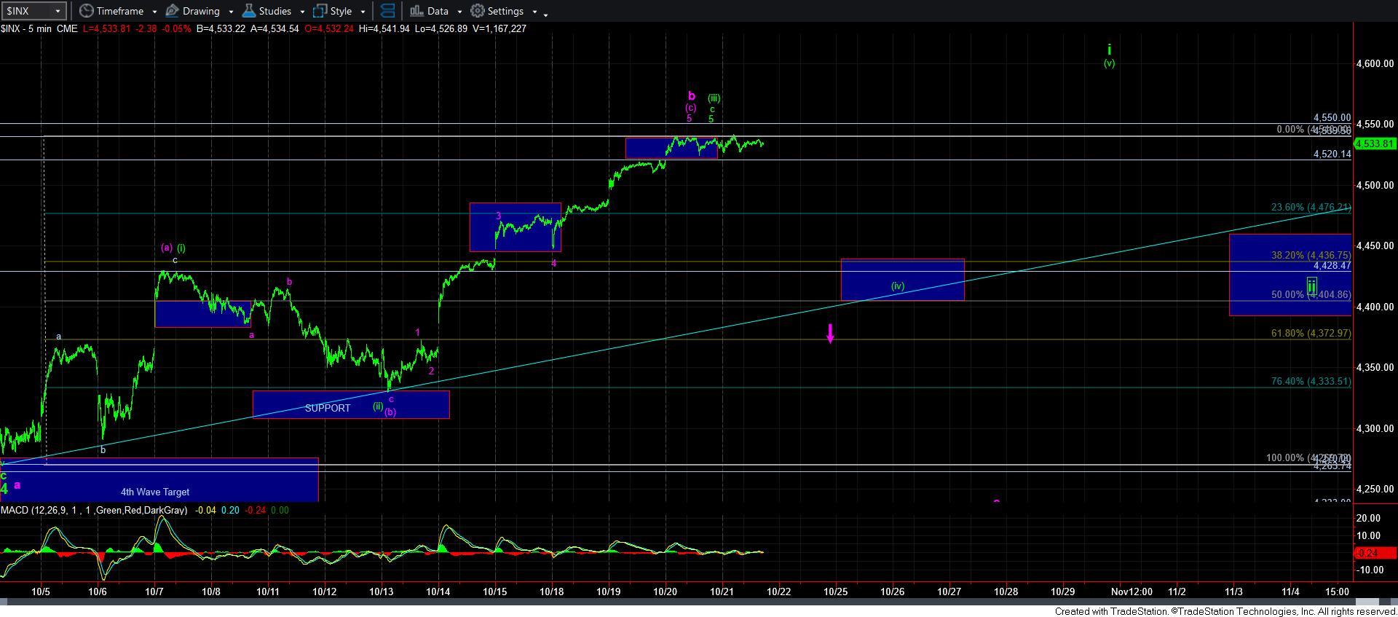Screen dimensions: 1398x617
Task: Click the Studies flask icon
Action: (249, 11)
